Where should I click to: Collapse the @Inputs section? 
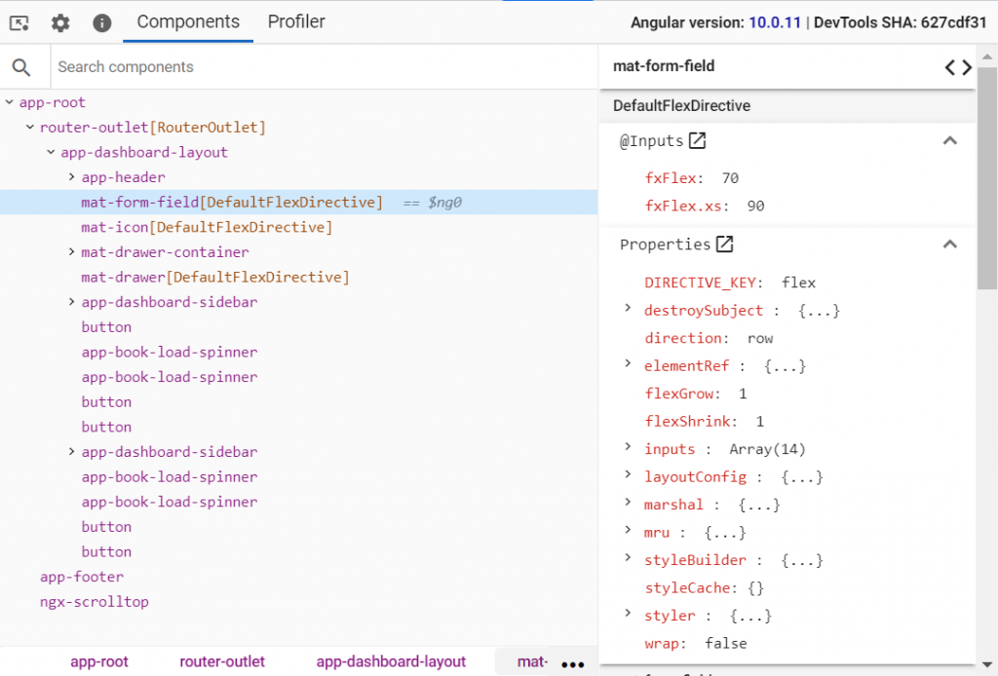click(x=950, y=139)
